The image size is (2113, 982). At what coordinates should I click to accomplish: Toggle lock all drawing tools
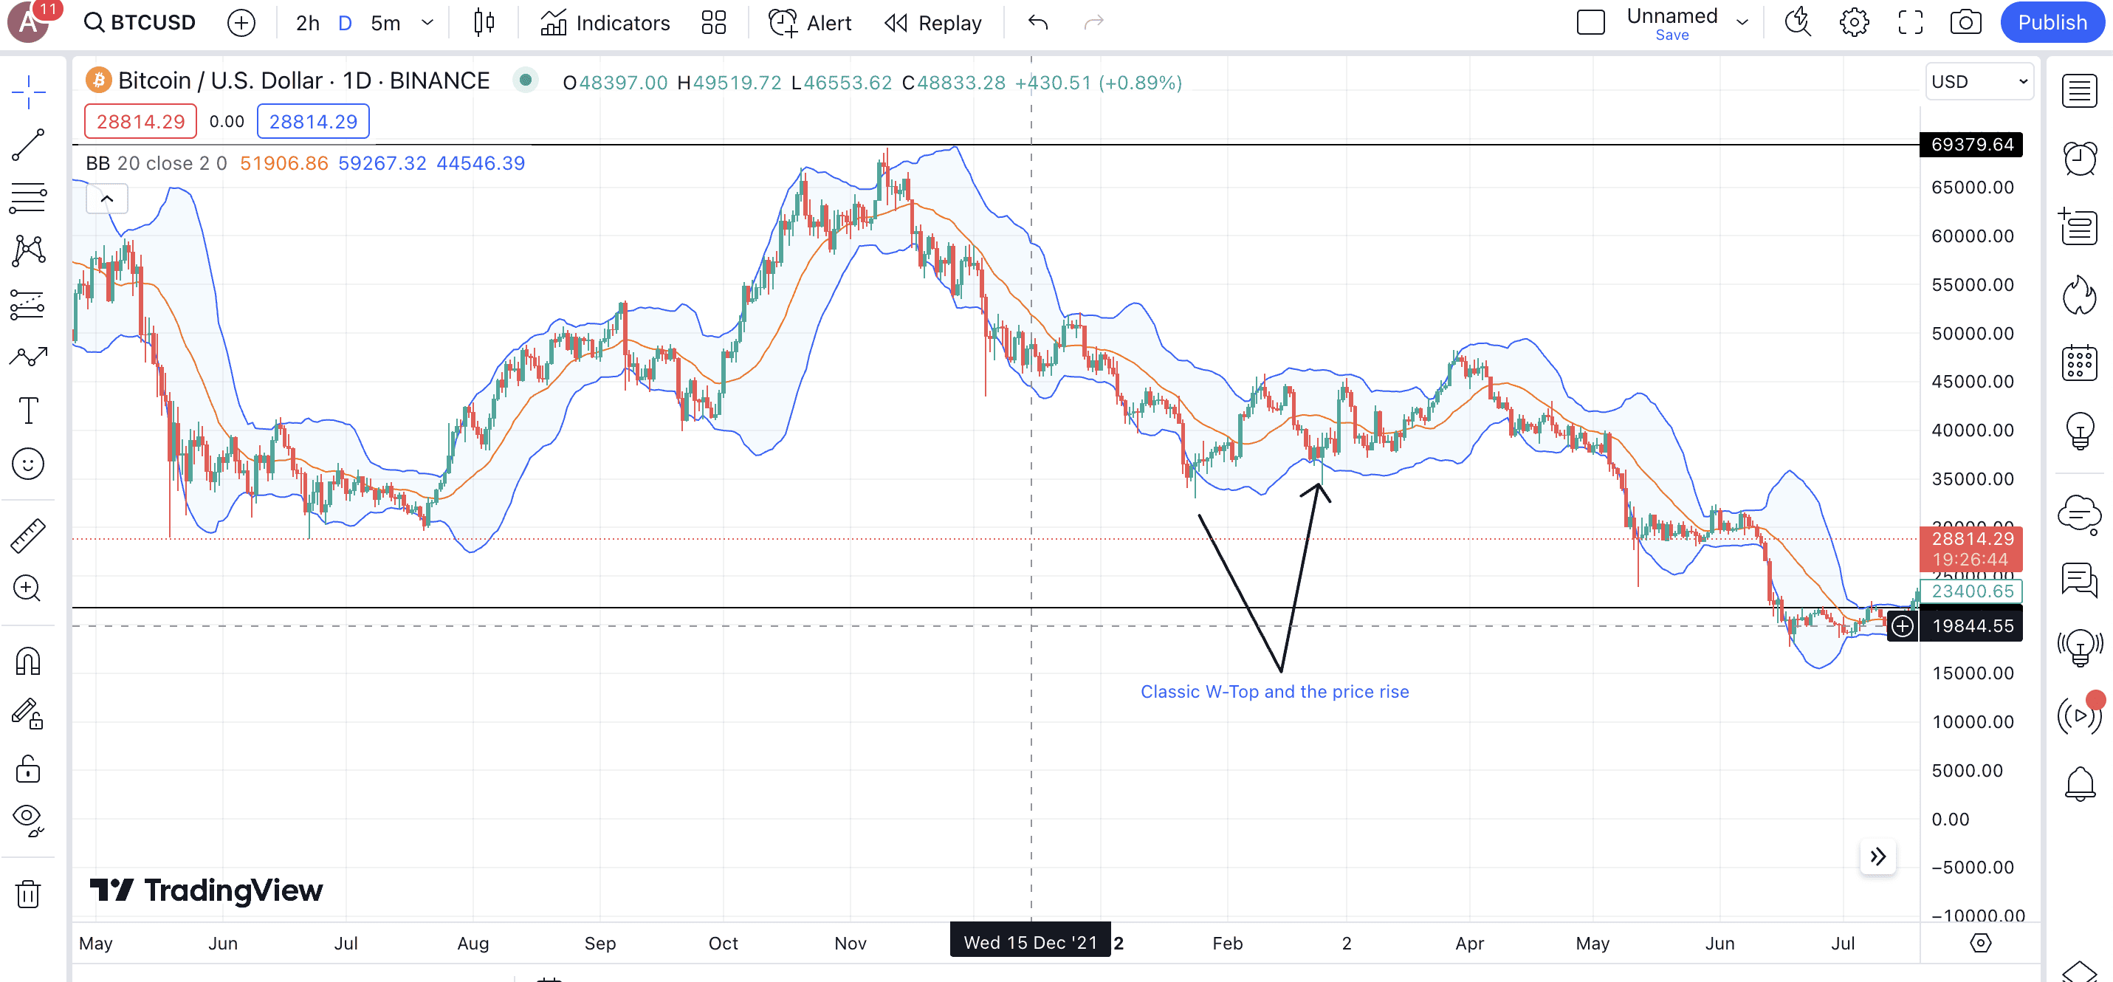[x=28, y=769]
